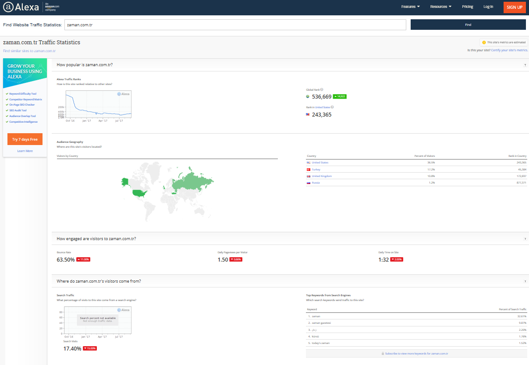Open United Kingdom in the country table
This screenshot has width=529, height=365.
tap(322, 176)
